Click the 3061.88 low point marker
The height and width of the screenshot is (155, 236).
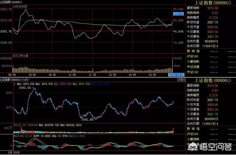[x=88, y=119]
